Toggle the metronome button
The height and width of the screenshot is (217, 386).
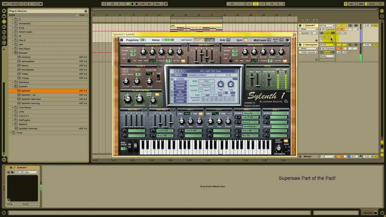[x=40, y=4]
